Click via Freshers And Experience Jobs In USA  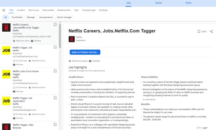pyautogui.click(x=32, y=37)
